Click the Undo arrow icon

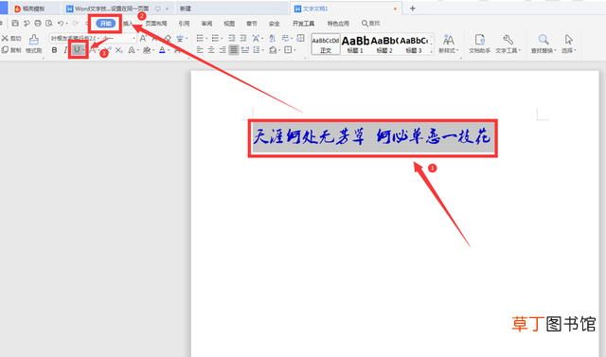[x=61, y=23]
